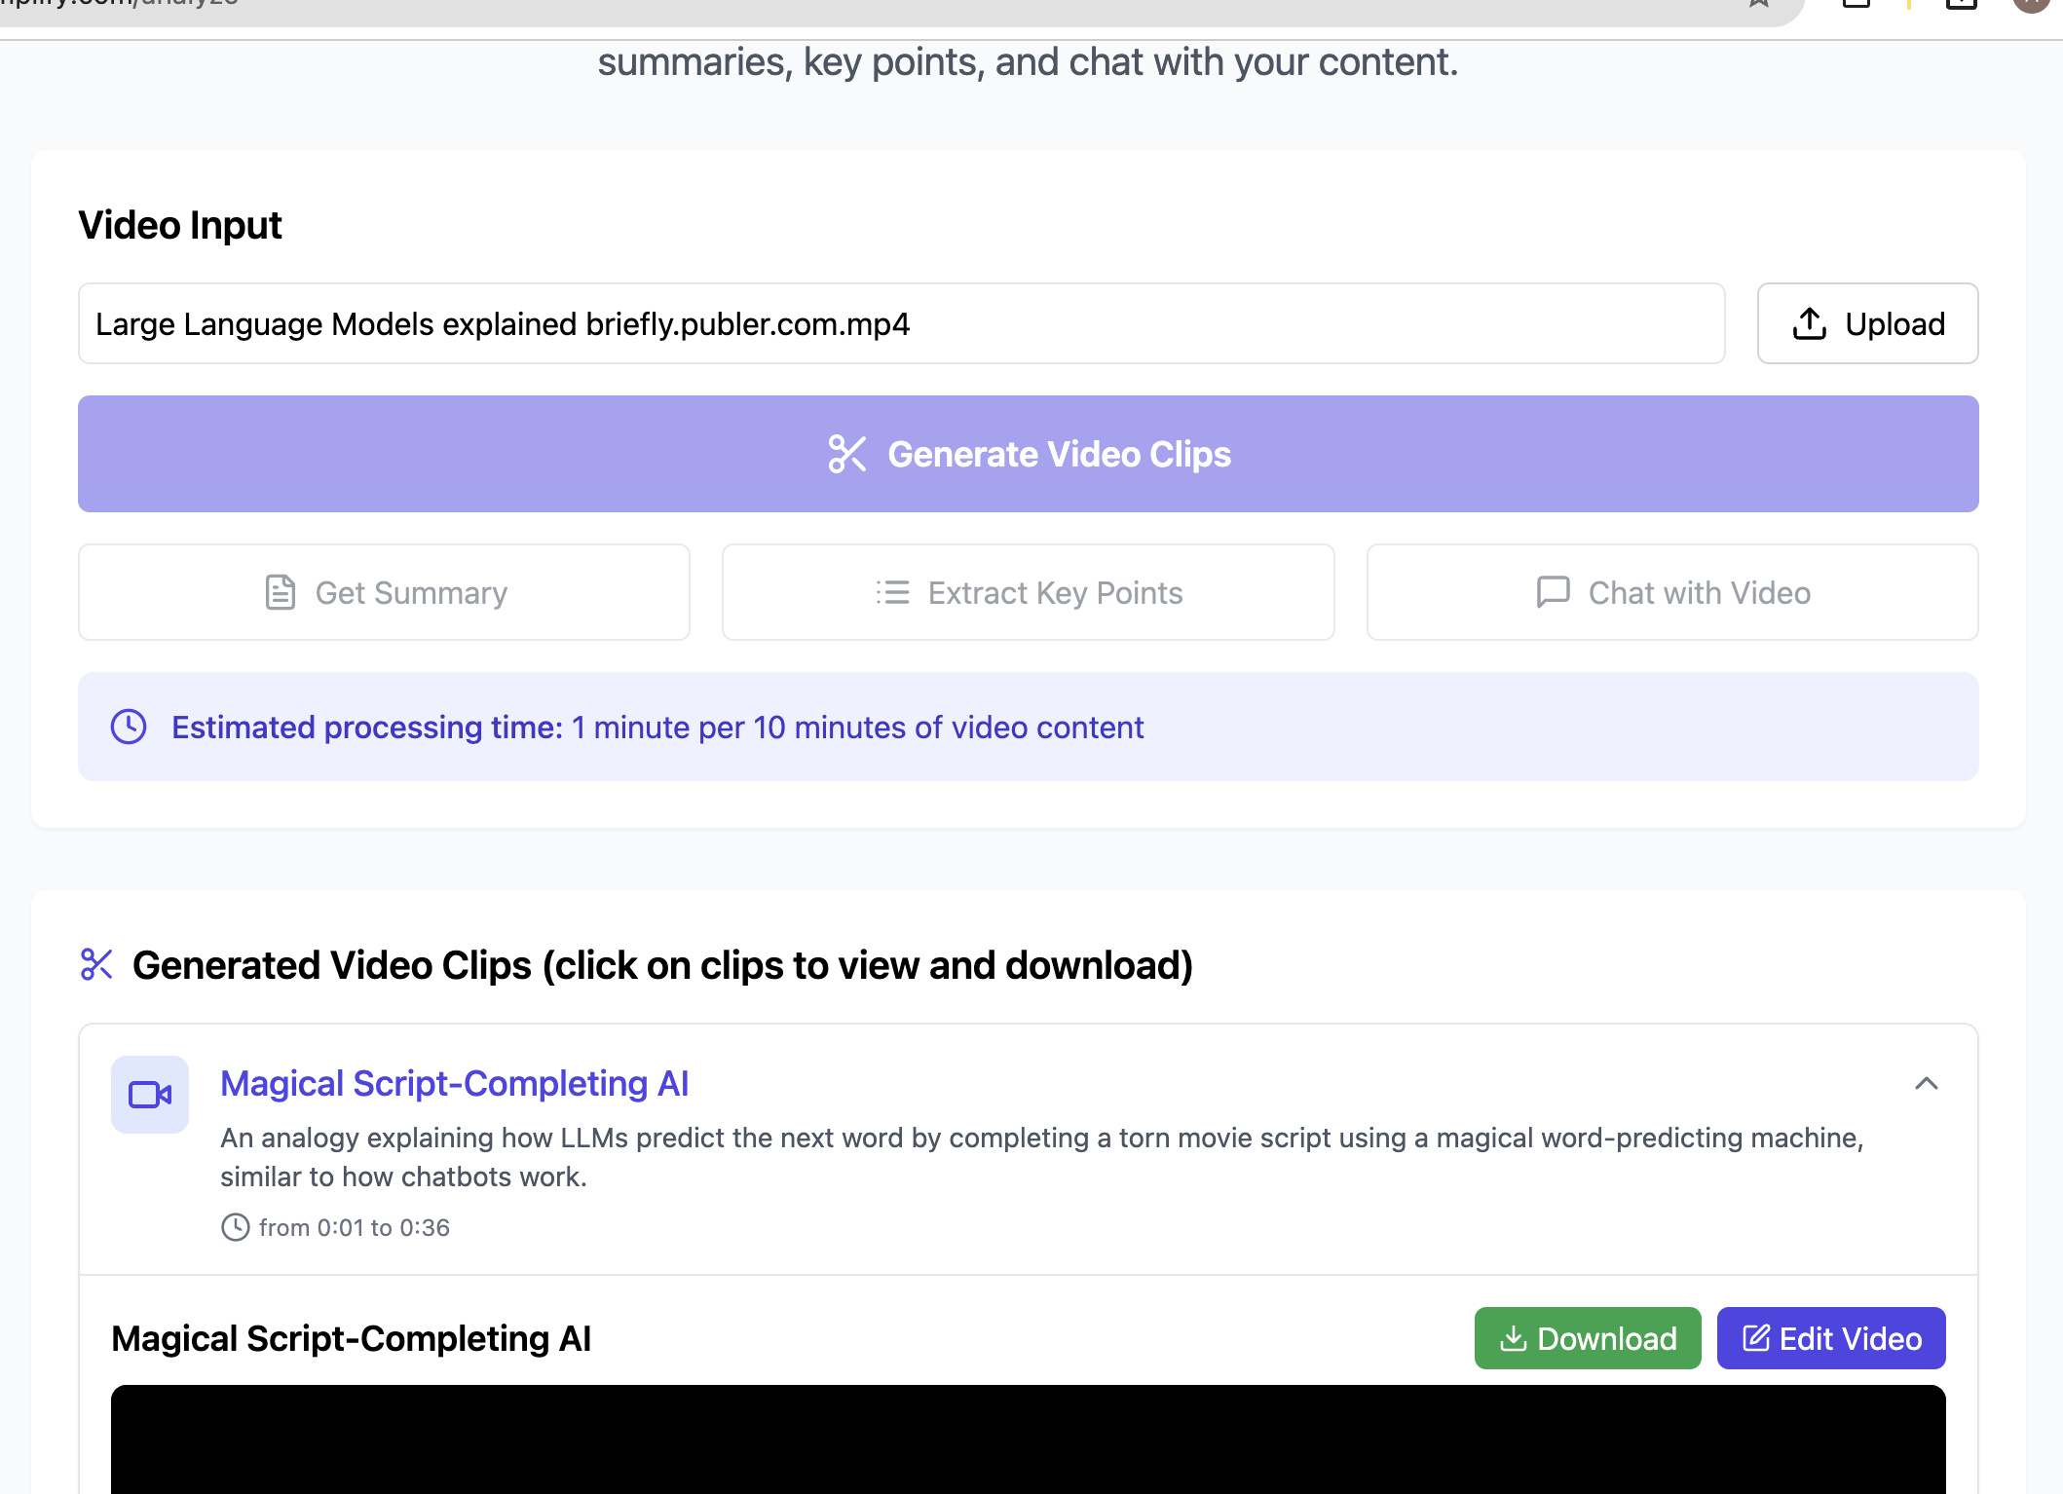Click document icon in Get Summary button
The width and height of the screenshot is (2063, 1494).
281,592
